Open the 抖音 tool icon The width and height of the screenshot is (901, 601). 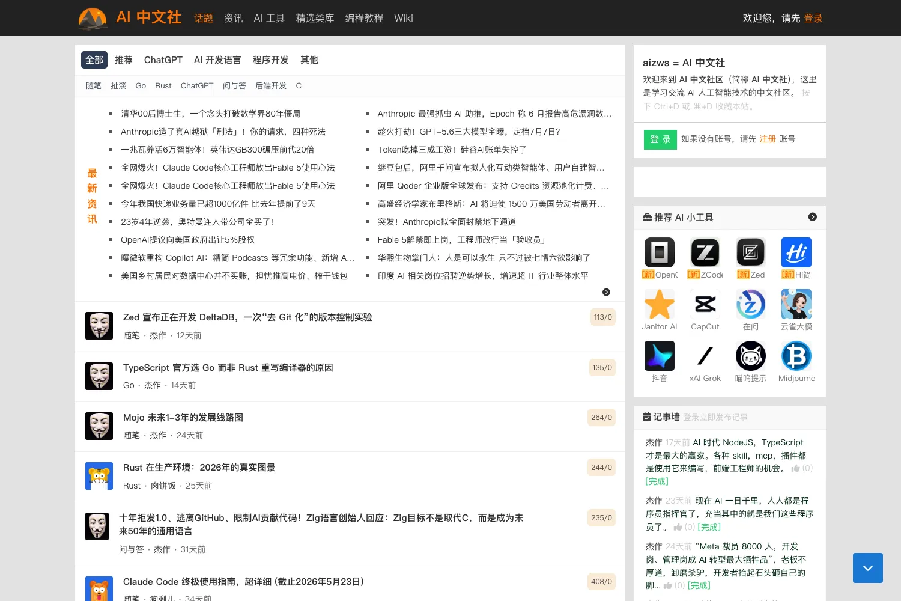[x=660, y=356]
